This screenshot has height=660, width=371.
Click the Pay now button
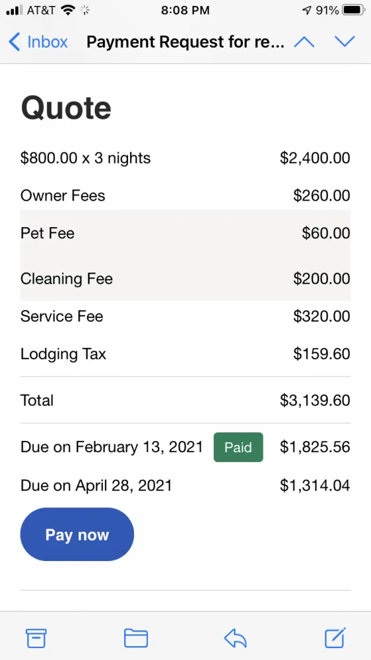[x=77, y=534]
